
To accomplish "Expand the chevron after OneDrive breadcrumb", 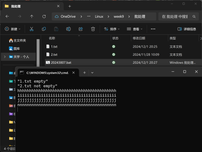I will (81, 17).
